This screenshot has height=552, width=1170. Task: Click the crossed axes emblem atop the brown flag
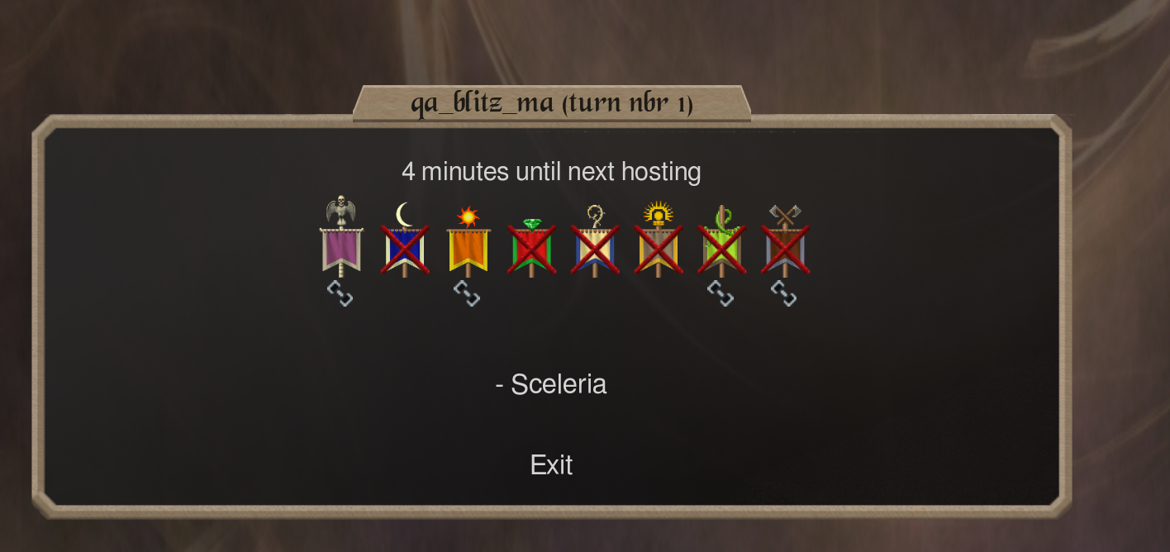point(785,215)
